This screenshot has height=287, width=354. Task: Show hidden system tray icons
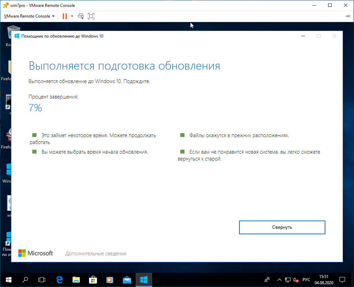pos(279,280)
